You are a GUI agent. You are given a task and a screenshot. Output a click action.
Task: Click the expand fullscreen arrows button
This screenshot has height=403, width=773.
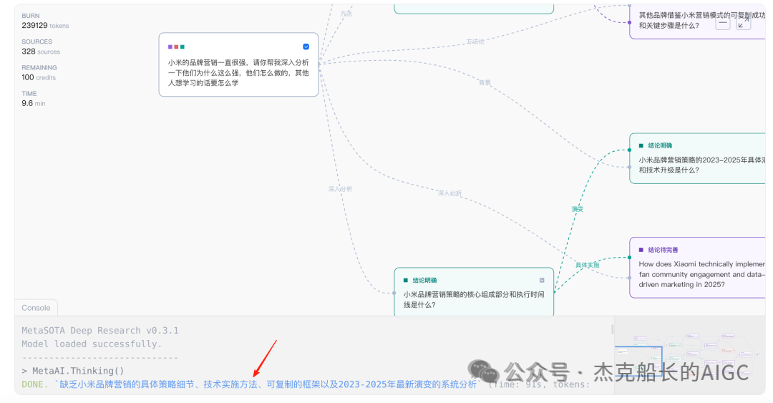tap(744, 23)
